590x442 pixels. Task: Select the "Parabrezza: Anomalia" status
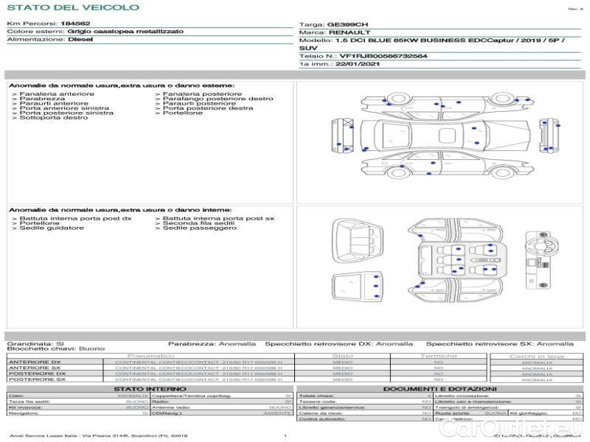click(212, 343)
